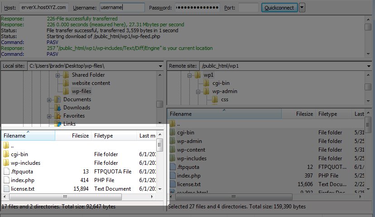
Task: Click local file list scroll right arrow
Action: pyautogui.click(x=152, y=197)
